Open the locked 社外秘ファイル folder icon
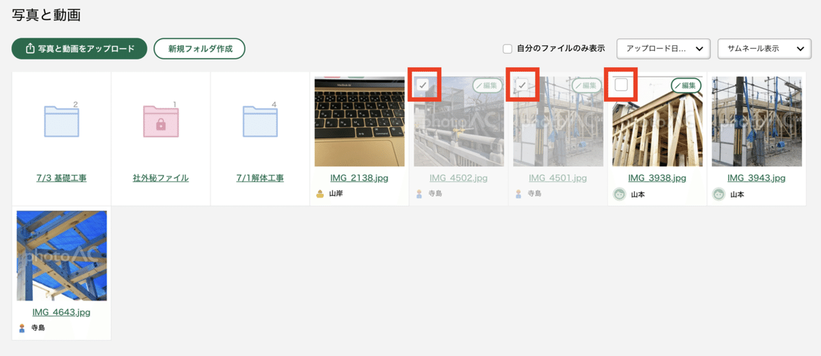This screenshot has width=821, height=356. [161, 122]
